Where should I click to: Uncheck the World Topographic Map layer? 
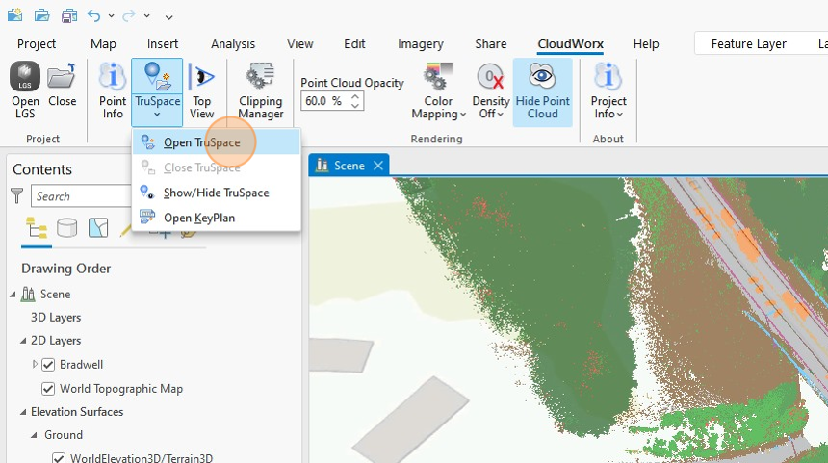click(48, 389)
